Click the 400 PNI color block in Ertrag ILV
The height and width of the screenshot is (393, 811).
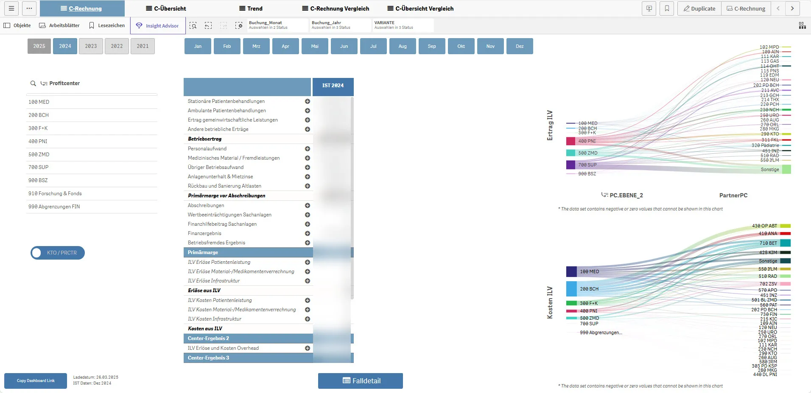570,141
